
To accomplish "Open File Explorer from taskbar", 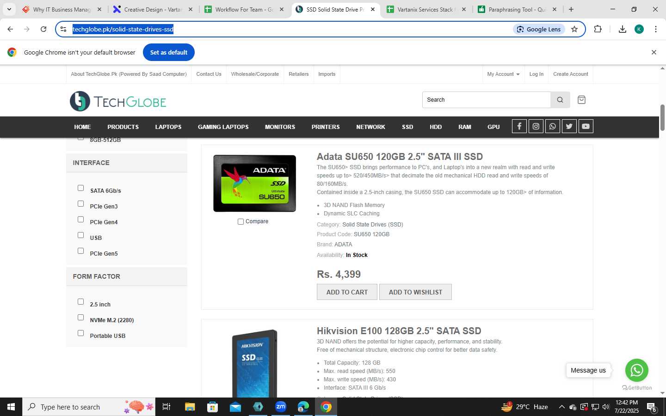I will tap(190, 407).
